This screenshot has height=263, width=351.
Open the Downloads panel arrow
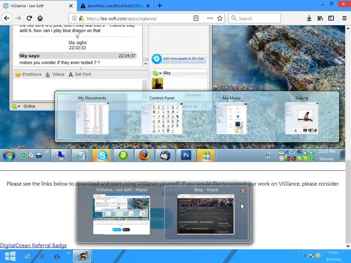[309, 18]
